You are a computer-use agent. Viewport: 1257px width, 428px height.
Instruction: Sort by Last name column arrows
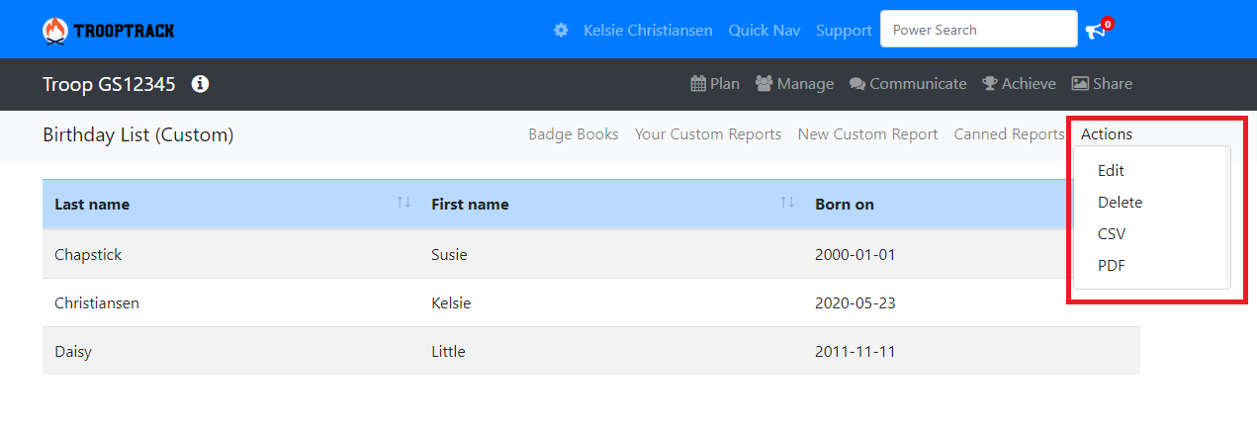(404, 203)
